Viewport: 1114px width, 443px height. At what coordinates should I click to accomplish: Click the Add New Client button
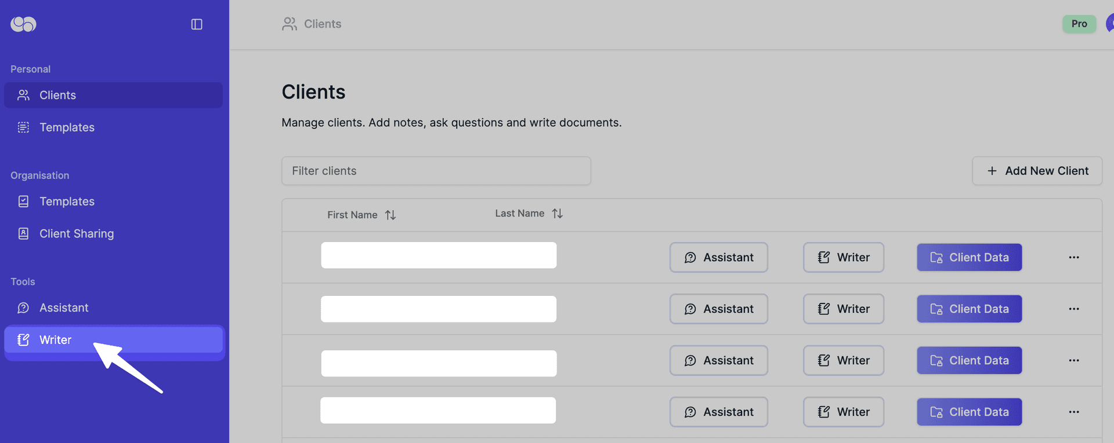click(1037, 171)
